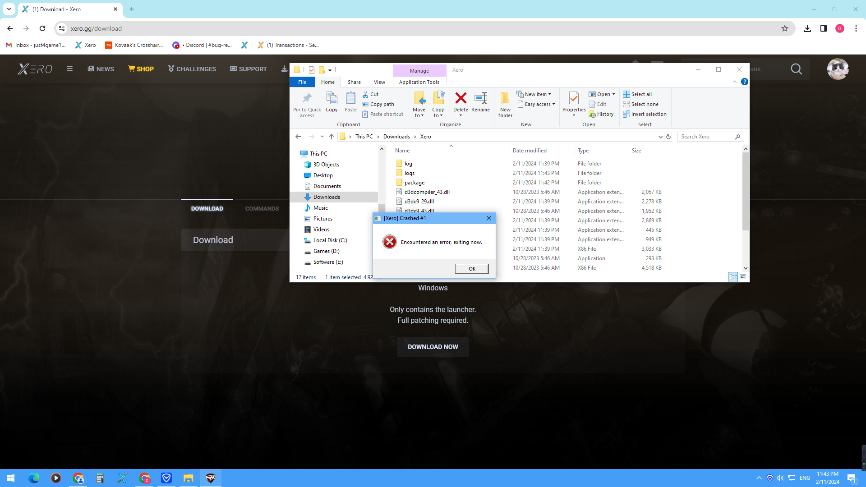The width and height of the screenshot is (866, 487).
Task: Click the Explorer help question mark icon
Action: click(x=745, y=82)
